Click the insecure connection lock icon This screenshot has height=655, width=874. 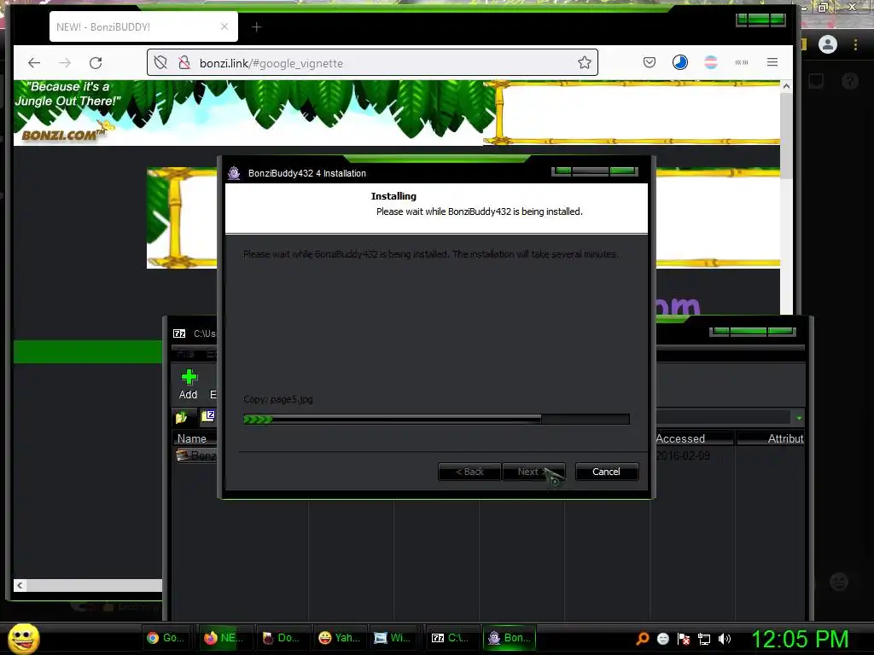coord(184,62)
